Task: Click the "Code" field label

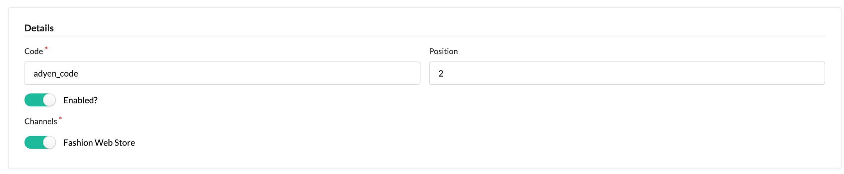Action: tap(33, 51)
